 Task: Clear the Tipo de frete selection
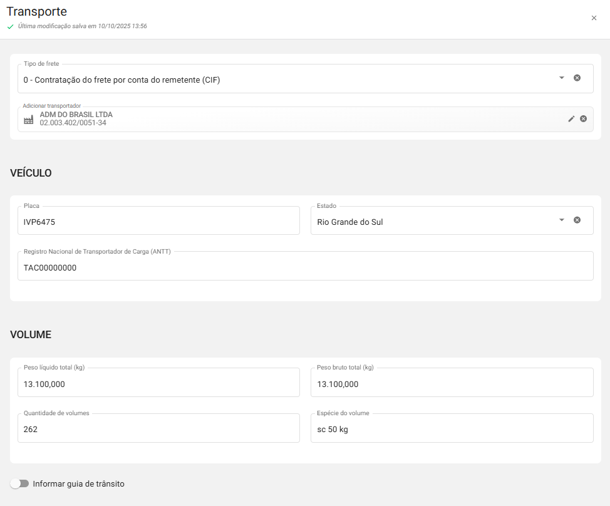pyautogui.click(x=577, y=78)
